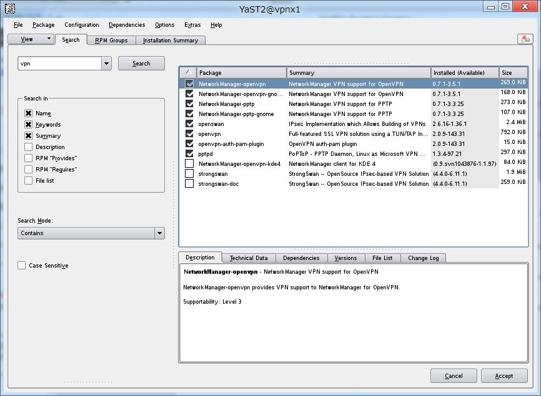Open the Versions tab
This screenshot has height=396, width=541.
345,258
